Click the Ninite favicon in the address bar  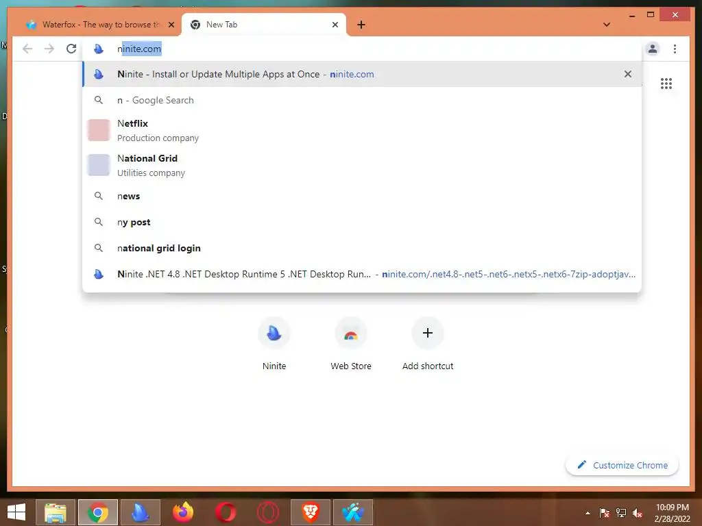pyautogui.click(x=99, y=49)
